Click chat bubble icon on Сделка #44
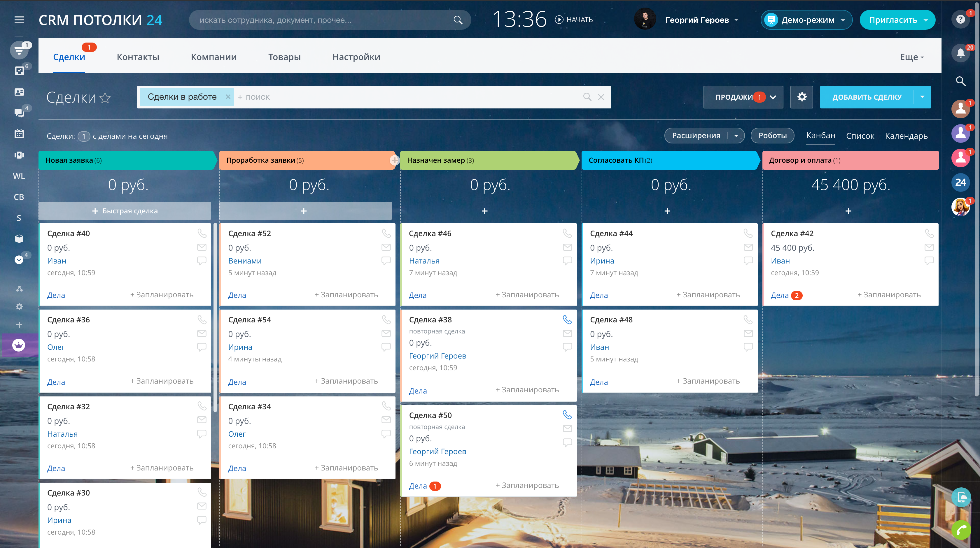Image resolution: width=980 pixels, height=548 pixels. pos(748,261)
